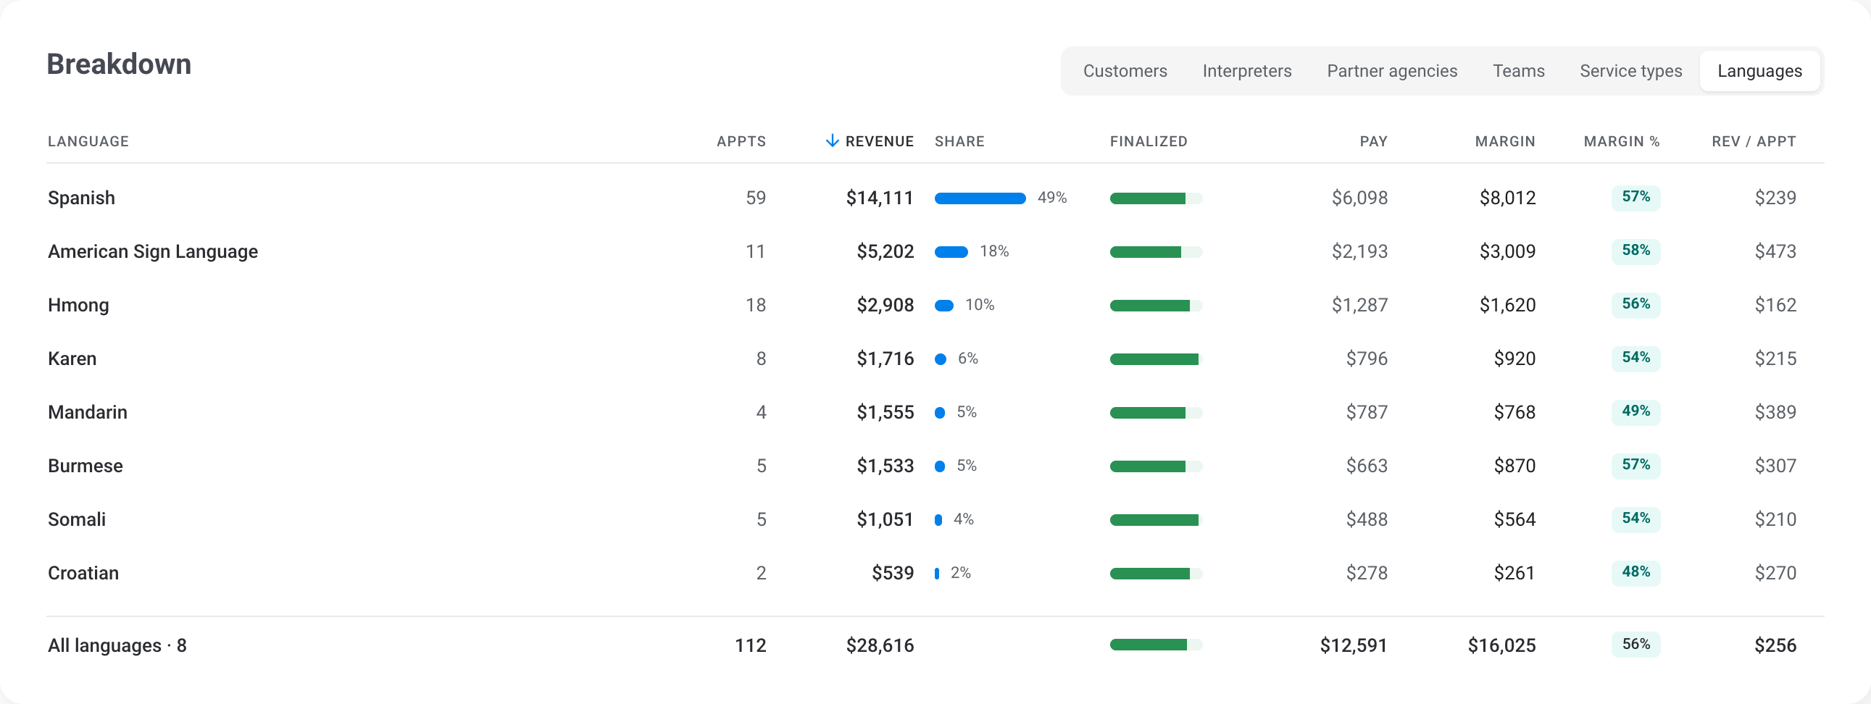Click the Burmese language name
Viewport: 1871px width, 704px height.
[x=85, y=466]
